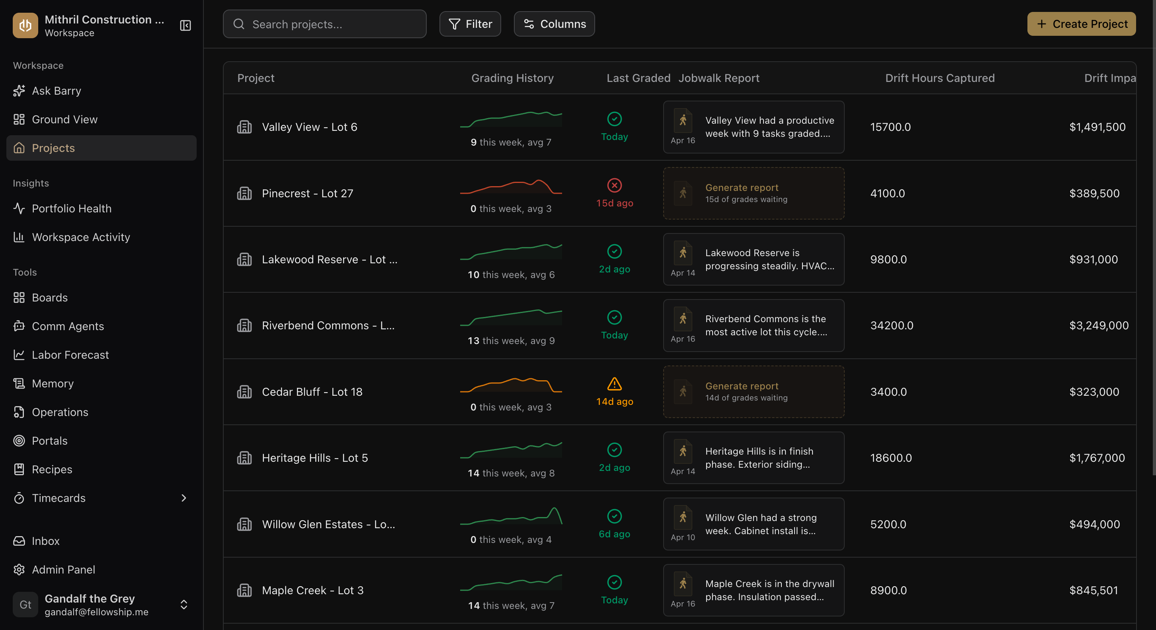
Task: Open the Boards tool
Action: tap(49, 297)
